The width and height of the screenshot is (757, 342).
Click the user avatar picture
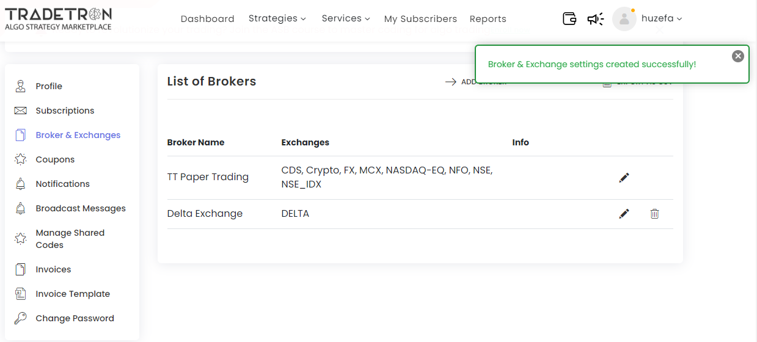624,19
